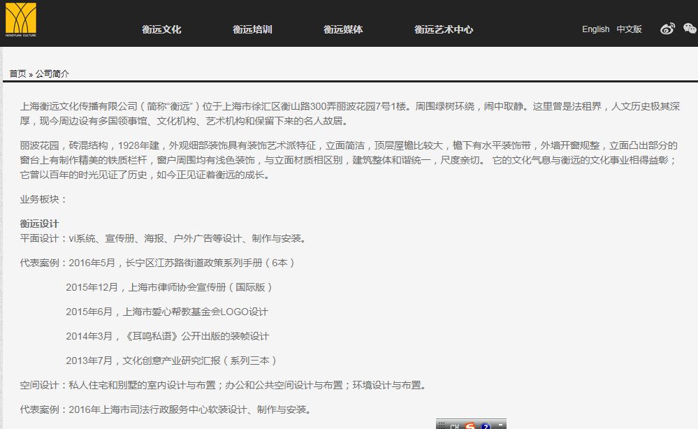Screen dimensions: 698x429
Task: Click the WeChat sharing icon in the header
Action: coord(689,29)
